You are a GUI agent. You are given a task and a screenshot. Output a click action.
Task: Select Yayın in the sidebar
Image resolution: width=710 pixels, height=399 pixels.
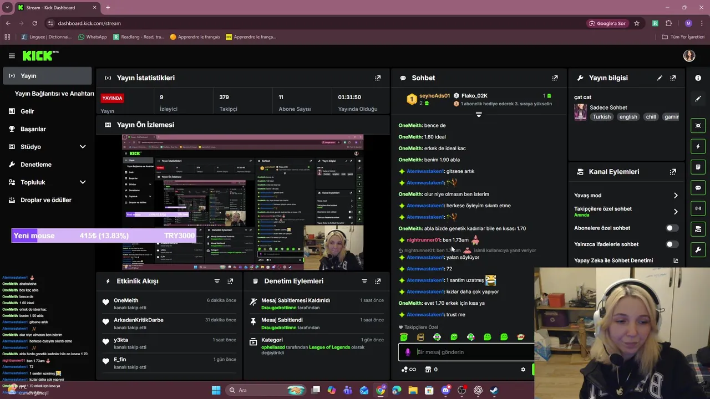[x=47, y=76]
